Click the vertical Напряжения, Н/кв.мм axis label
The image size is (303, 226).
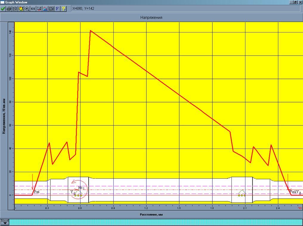point(4,116)
